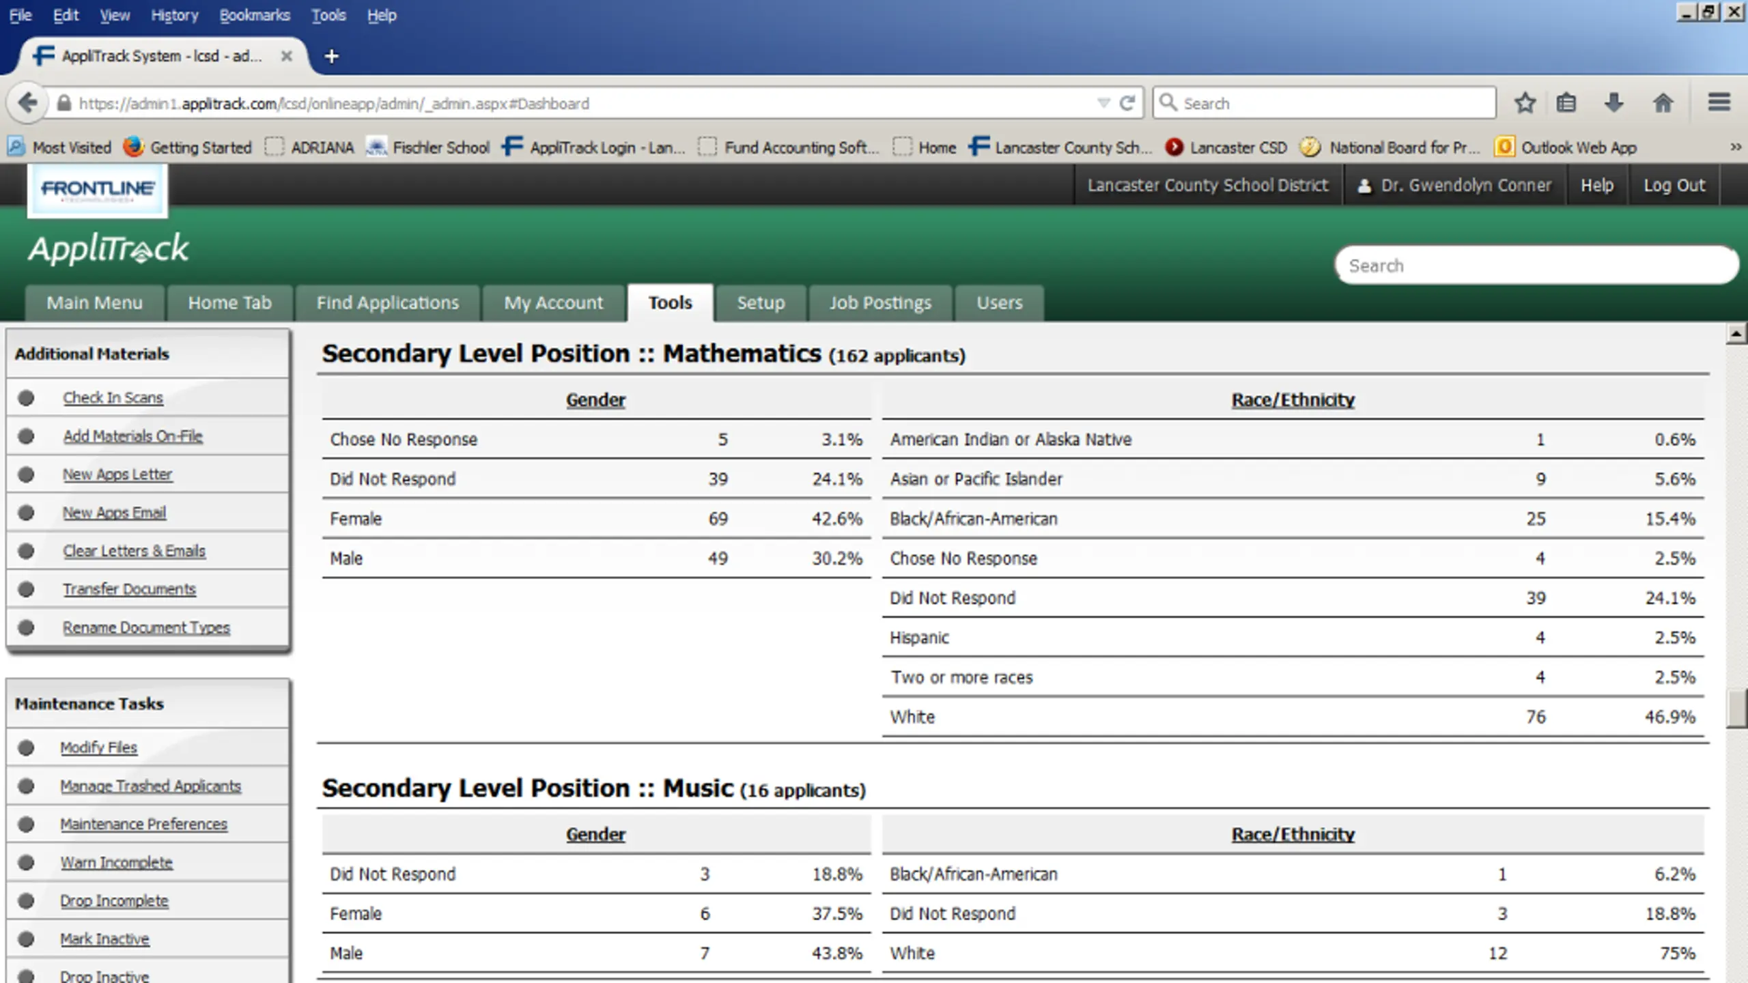Click the browser home icon
Screen dimensions: 1748x983
click(1663, 103)
